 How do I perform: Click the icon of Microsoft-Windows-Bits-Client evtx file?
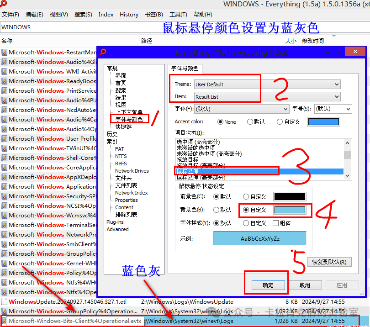click(4, 321)
